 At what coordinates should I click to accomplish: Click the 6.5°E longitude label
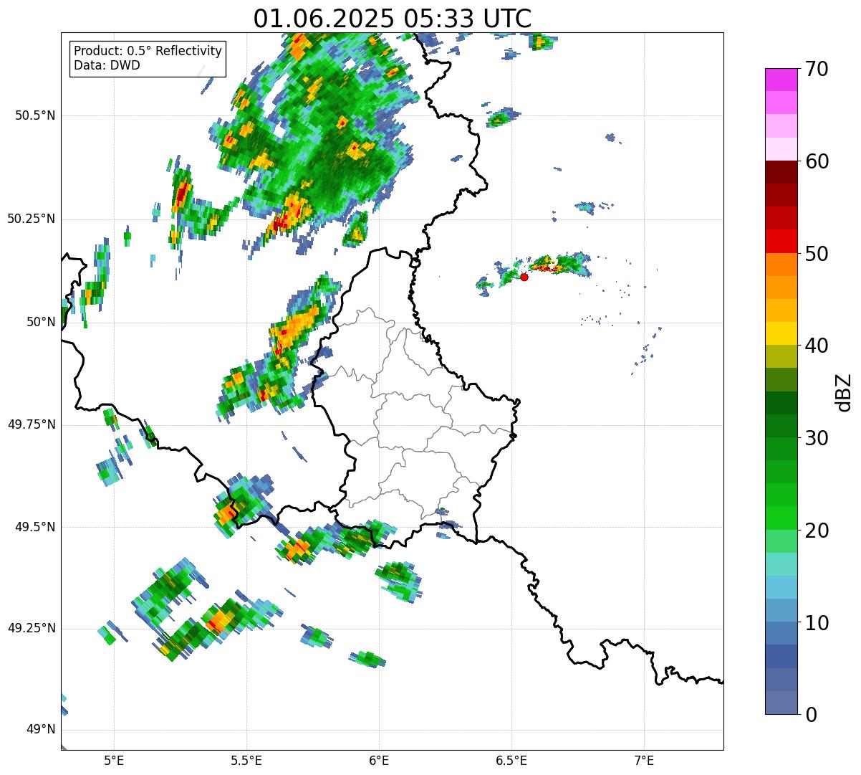click(511, 760)
